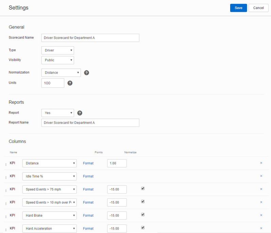
Task: Toggle Normalize checkbox for Hard Acceleration
Action: tap(143, 228)
